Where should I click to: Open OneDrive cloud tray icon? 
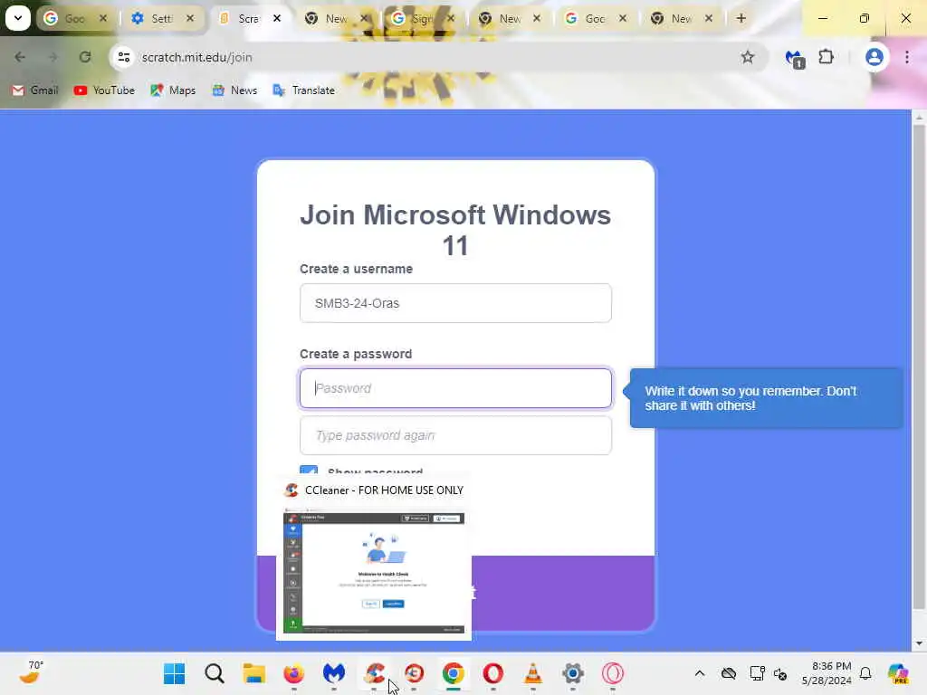point(729,673)
